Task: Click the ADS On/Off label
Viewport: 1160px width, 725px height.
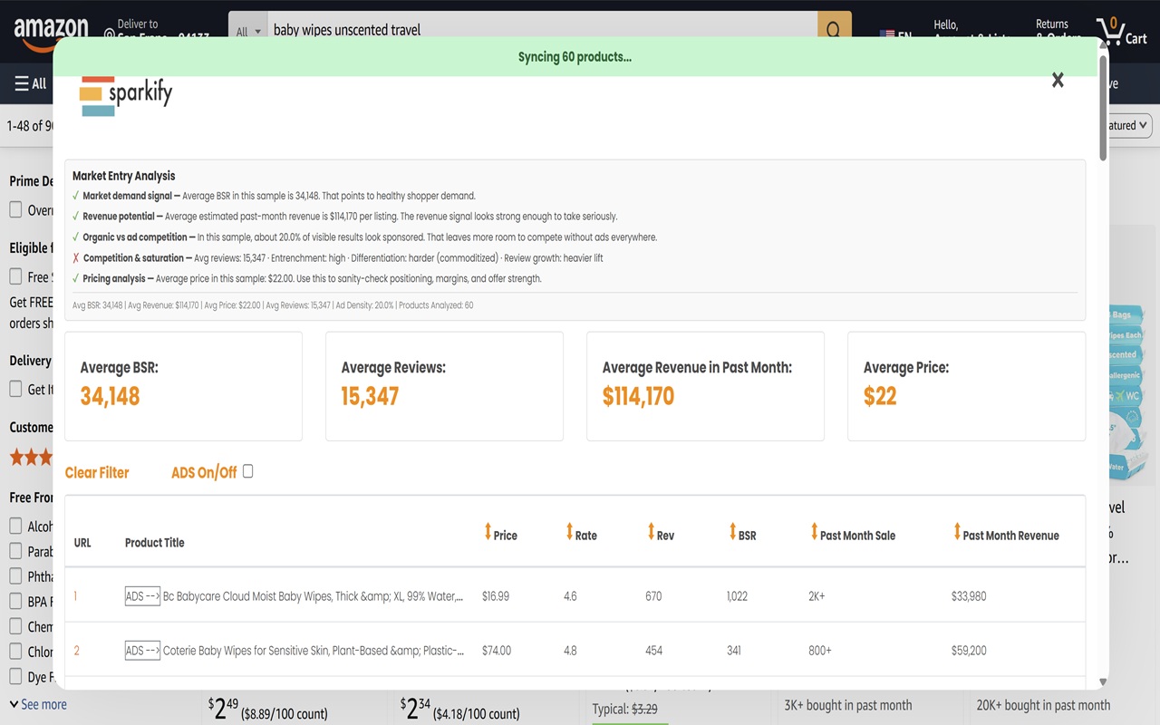Action: click(x=204, y=472)
